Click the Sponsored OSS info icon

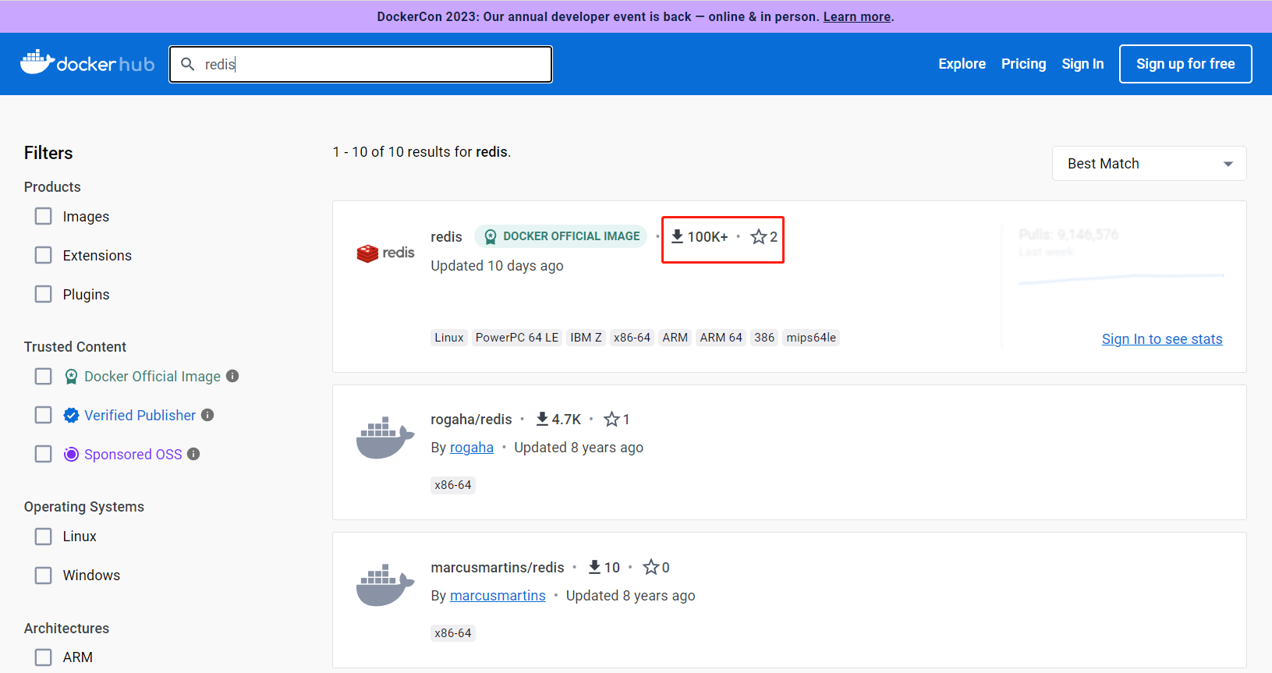tap(193, 454)
